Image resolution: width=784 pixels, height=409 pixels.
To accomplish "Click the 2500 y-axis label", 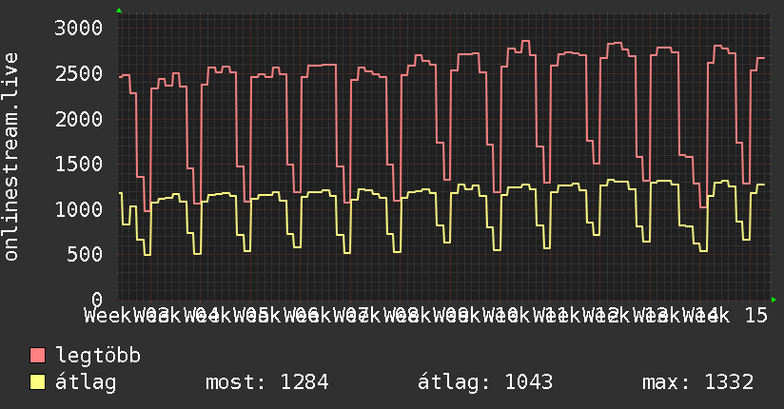I will coord(79,73).
